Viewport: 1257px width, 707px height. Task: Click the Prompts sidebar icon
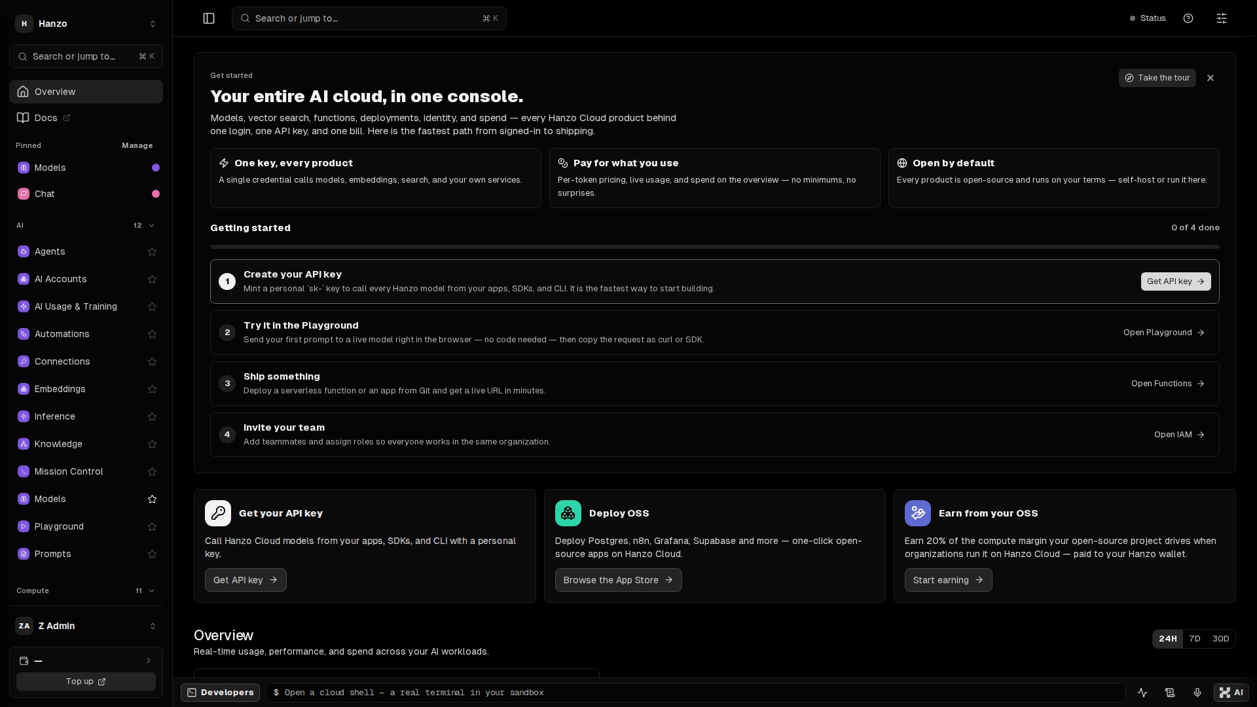pyautogui.click(x=24, y=554)
